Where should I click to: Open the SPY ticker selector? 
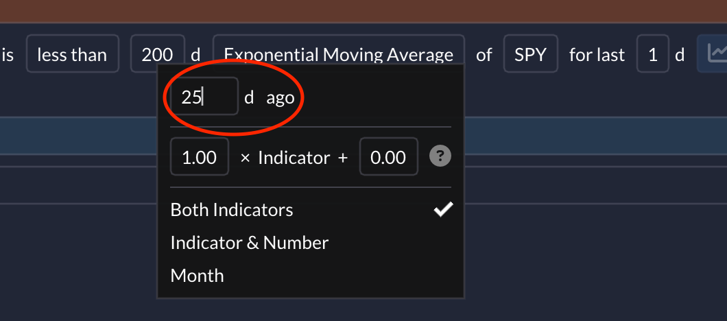point(530,53)
